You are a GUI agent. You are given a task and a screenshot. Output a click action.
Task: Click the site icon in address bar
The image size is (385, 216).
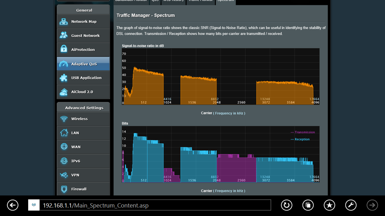click(x=34, y=205)
